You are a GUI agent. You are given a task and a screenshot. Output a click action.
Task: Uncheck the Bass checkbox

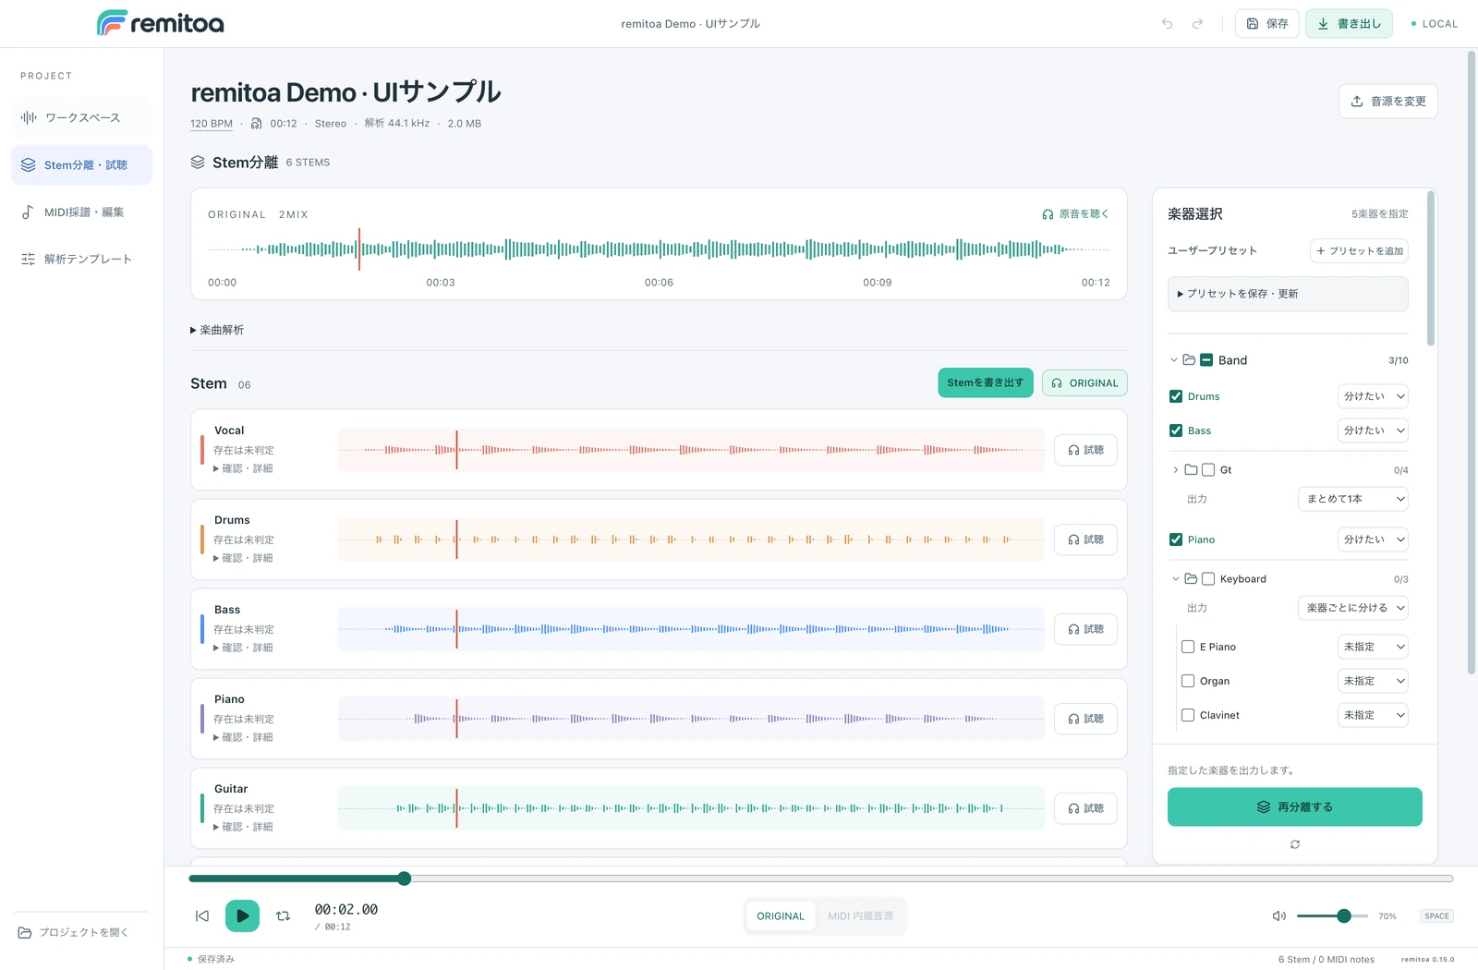(x=1176, y=430)
